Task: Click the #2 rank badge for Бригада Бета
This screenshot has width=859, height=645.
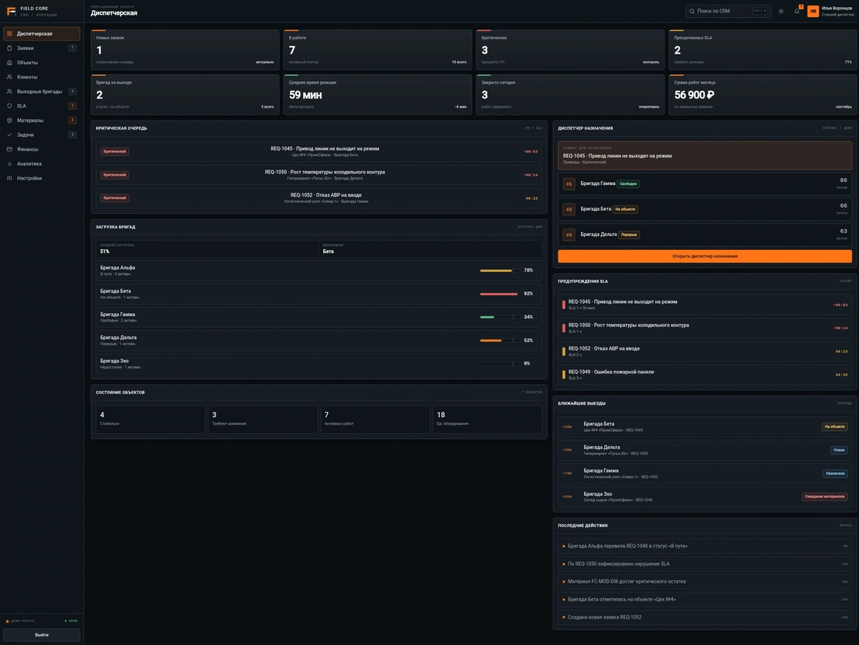Action: [x=569, y=209]
